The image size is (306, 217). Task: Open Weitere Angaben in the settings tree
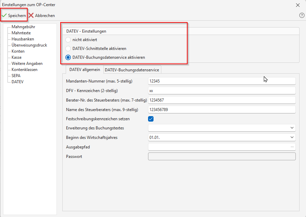click(27, 64)
